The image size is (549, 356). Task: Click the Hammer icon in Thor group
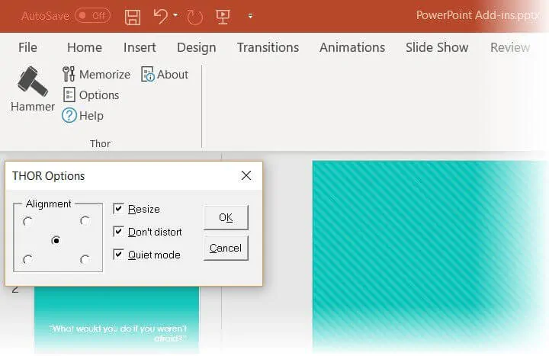[33, 81]
